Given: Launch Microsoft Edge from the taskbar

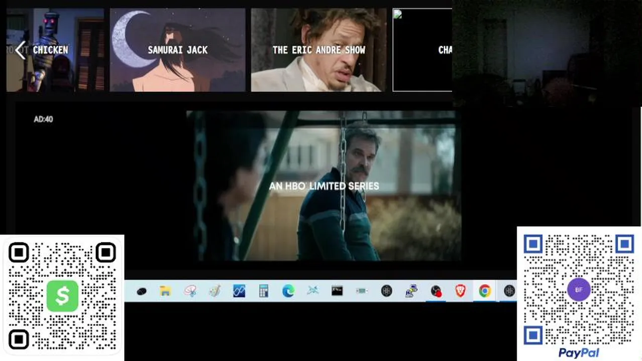Looking at the screenshot, I should click(288, 291).
